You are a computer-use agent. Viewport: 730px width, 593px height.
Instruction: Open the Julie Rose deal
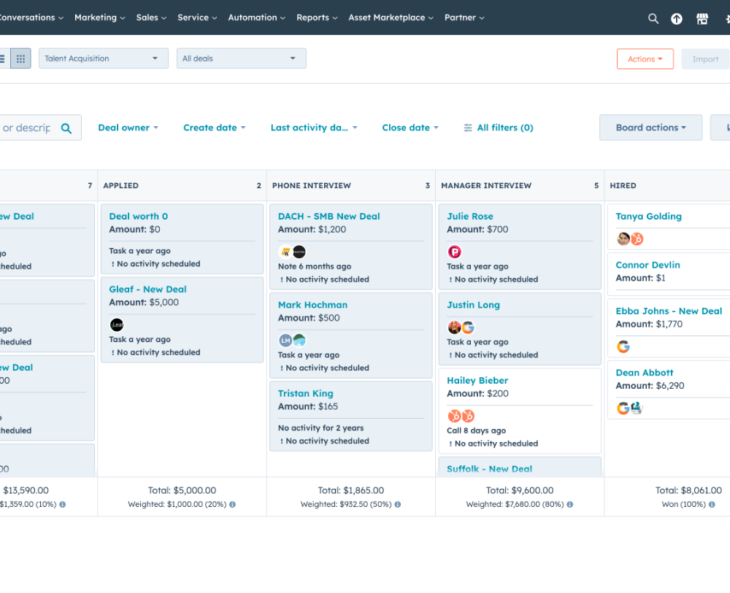(469, 217)
